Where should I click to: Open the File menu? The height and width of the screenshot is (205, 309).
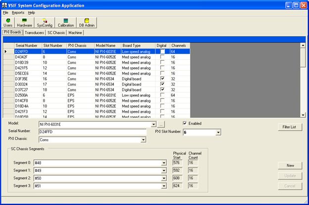5,13
